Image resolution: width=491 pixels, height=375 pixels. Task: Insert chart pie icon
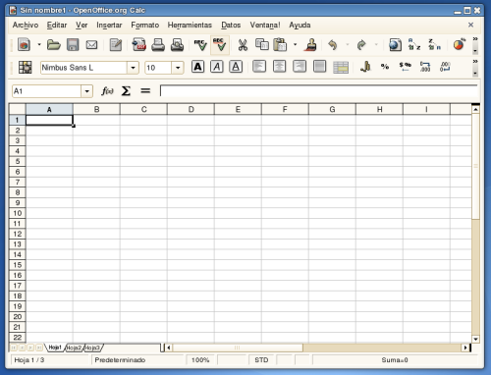pos(460,44)
